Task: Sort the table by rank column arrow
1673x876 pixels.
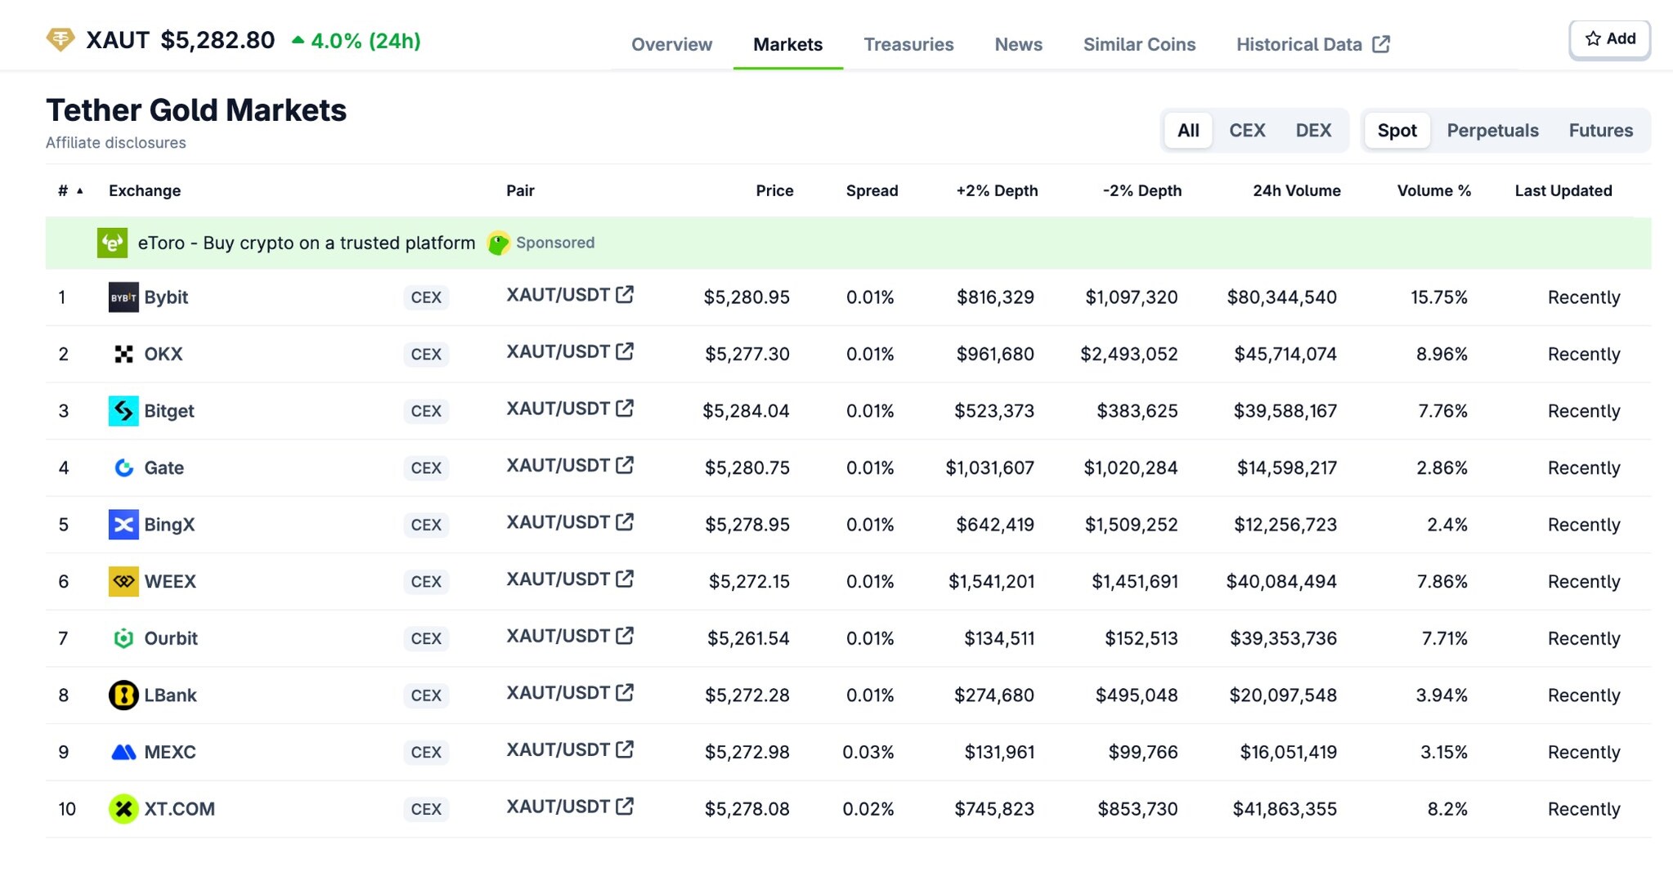Action: 79,189
